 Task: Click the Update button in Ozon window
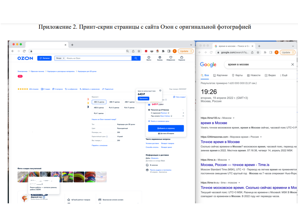point(186,51)
